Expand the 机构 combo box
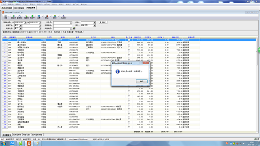This screenshot has width=260, height=146. pos(95,22)
